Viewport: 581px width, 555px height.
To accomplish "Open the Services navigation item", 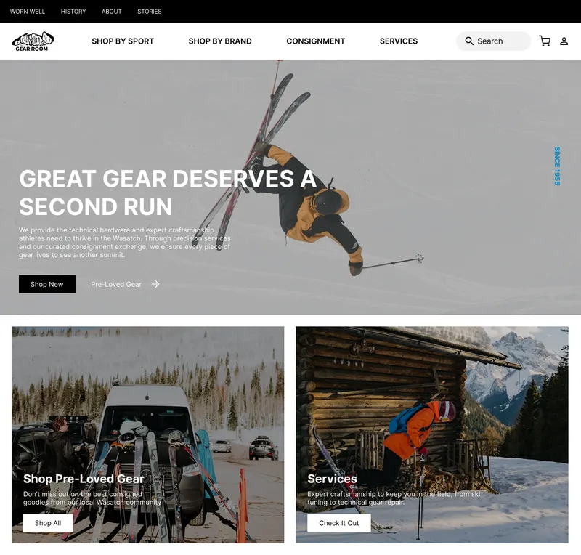I will (399, 41).
